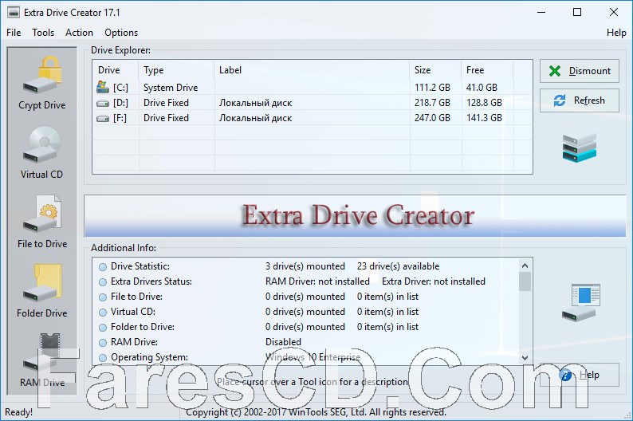This screenshot has height=421, width=633.
Task: Sort list by Type column header
Action: 176,70
